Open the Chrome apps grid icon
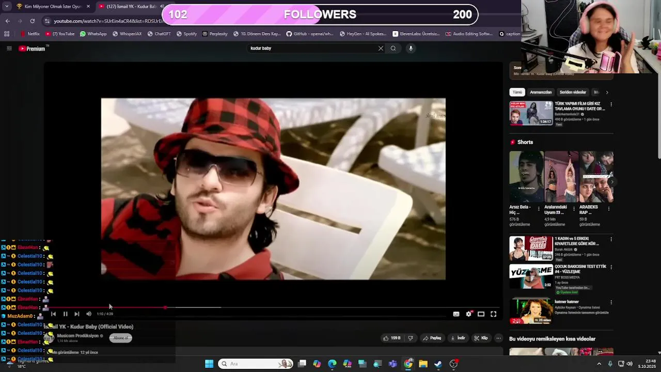Viewport: 661px width, 372px height. tap(7, 34)
